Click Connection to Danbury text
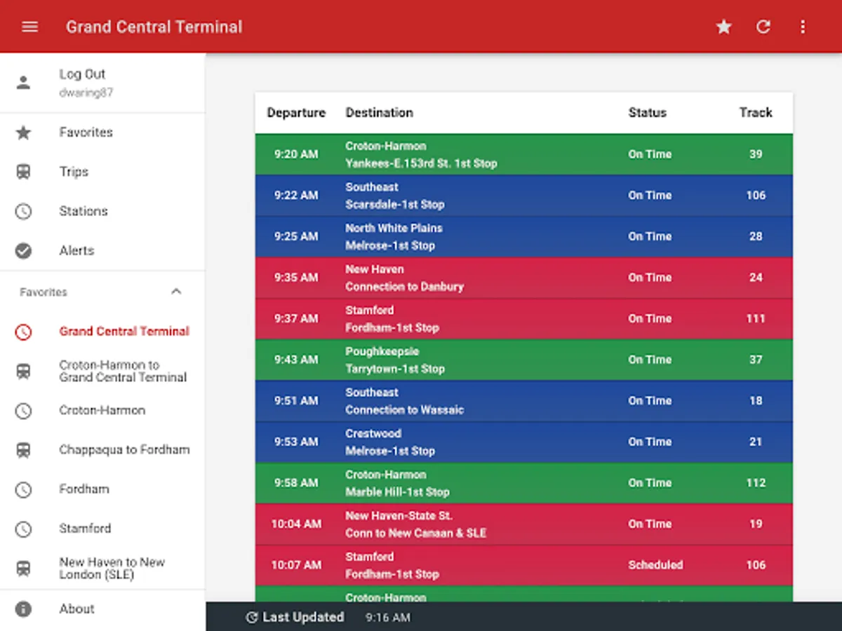This screenshot has width=842, height=631. [x=404, y=287]
